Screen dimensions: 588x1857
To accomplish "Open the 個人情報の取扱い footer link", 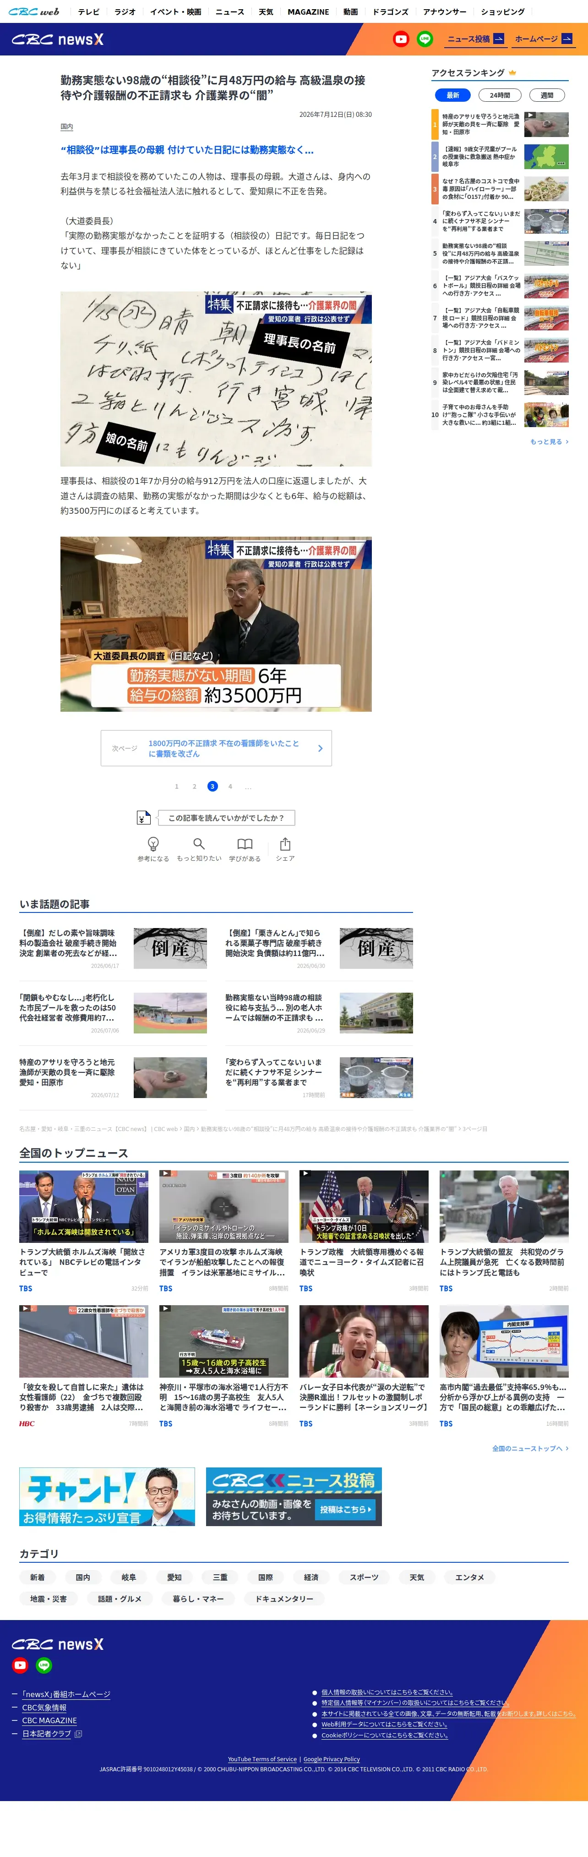I will coord(387,1692).
